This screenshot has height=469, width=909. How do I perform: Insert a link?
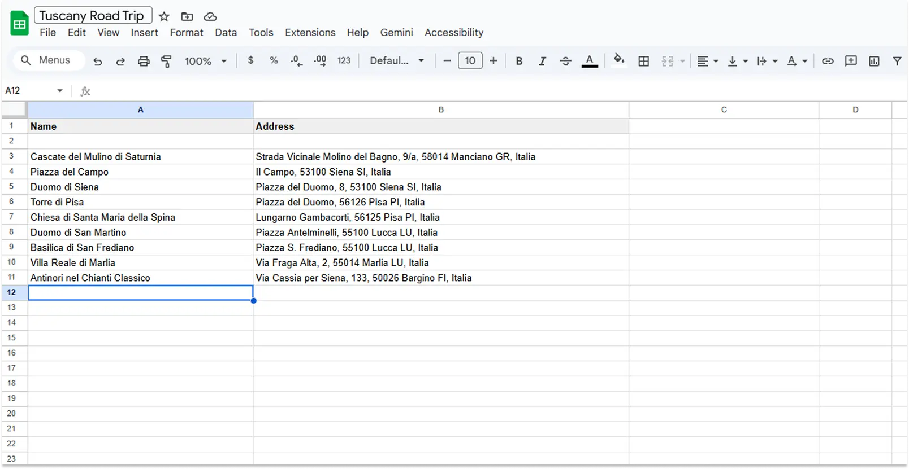coord(828,61)
